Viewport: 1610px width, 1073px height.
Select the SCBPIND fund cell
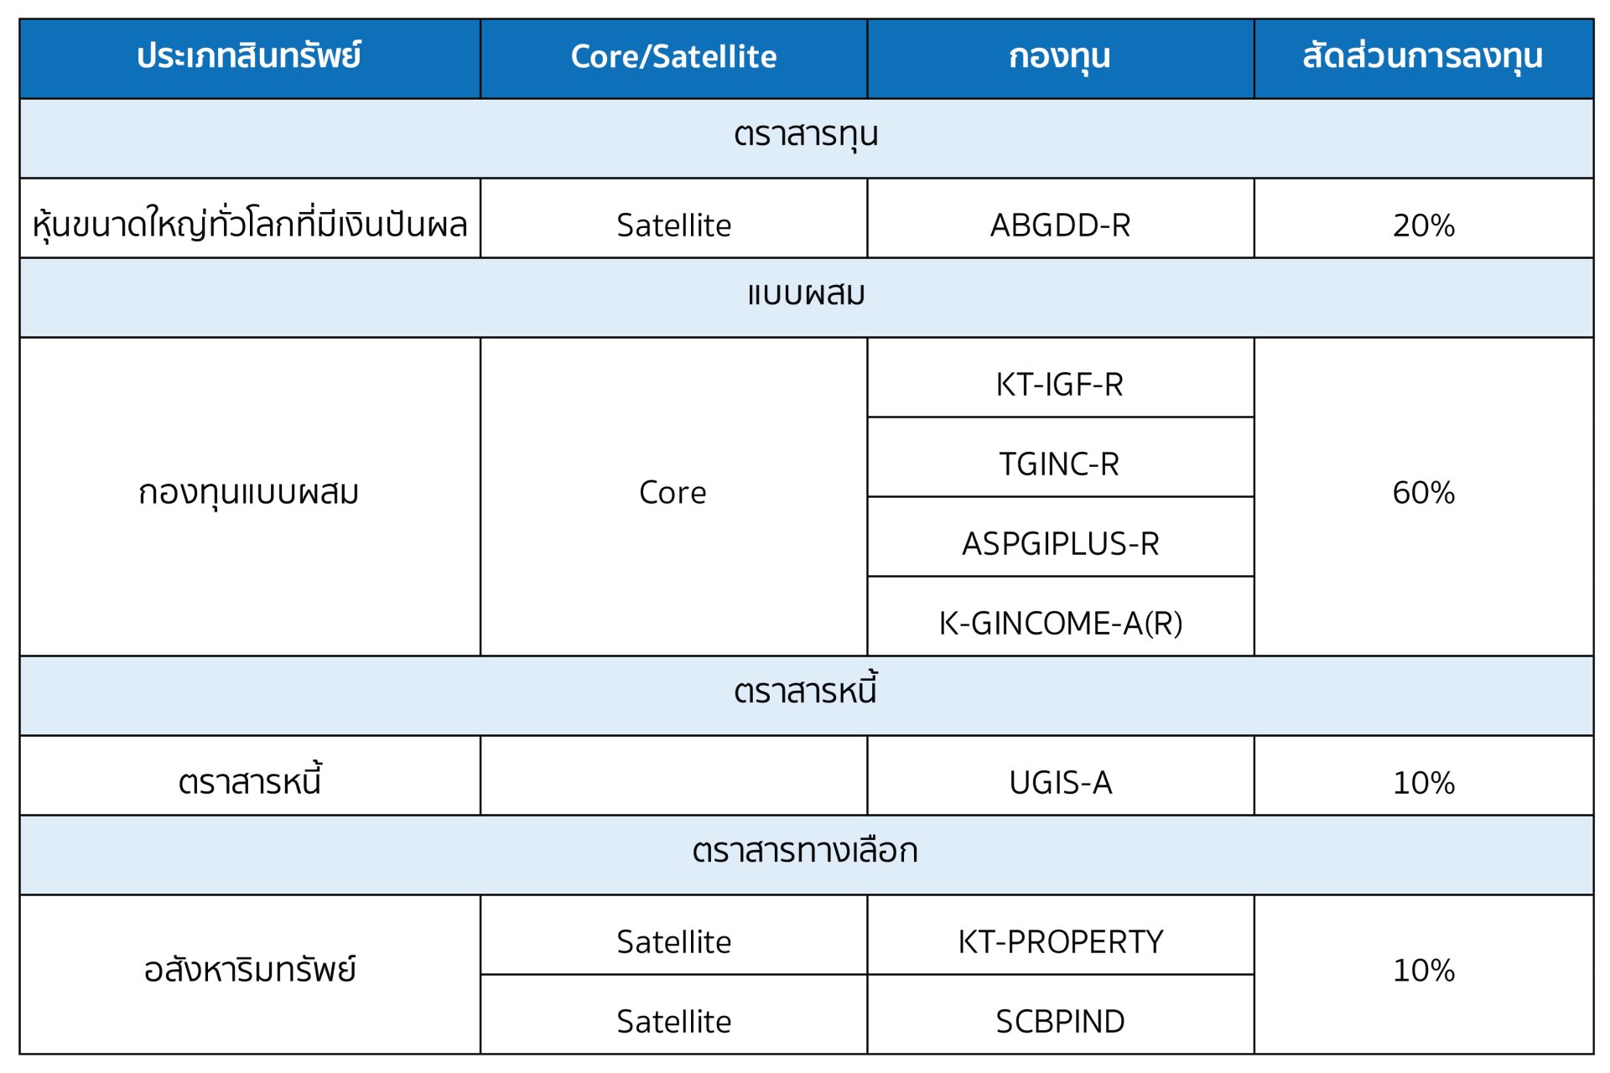(x=1060, y=1021)
